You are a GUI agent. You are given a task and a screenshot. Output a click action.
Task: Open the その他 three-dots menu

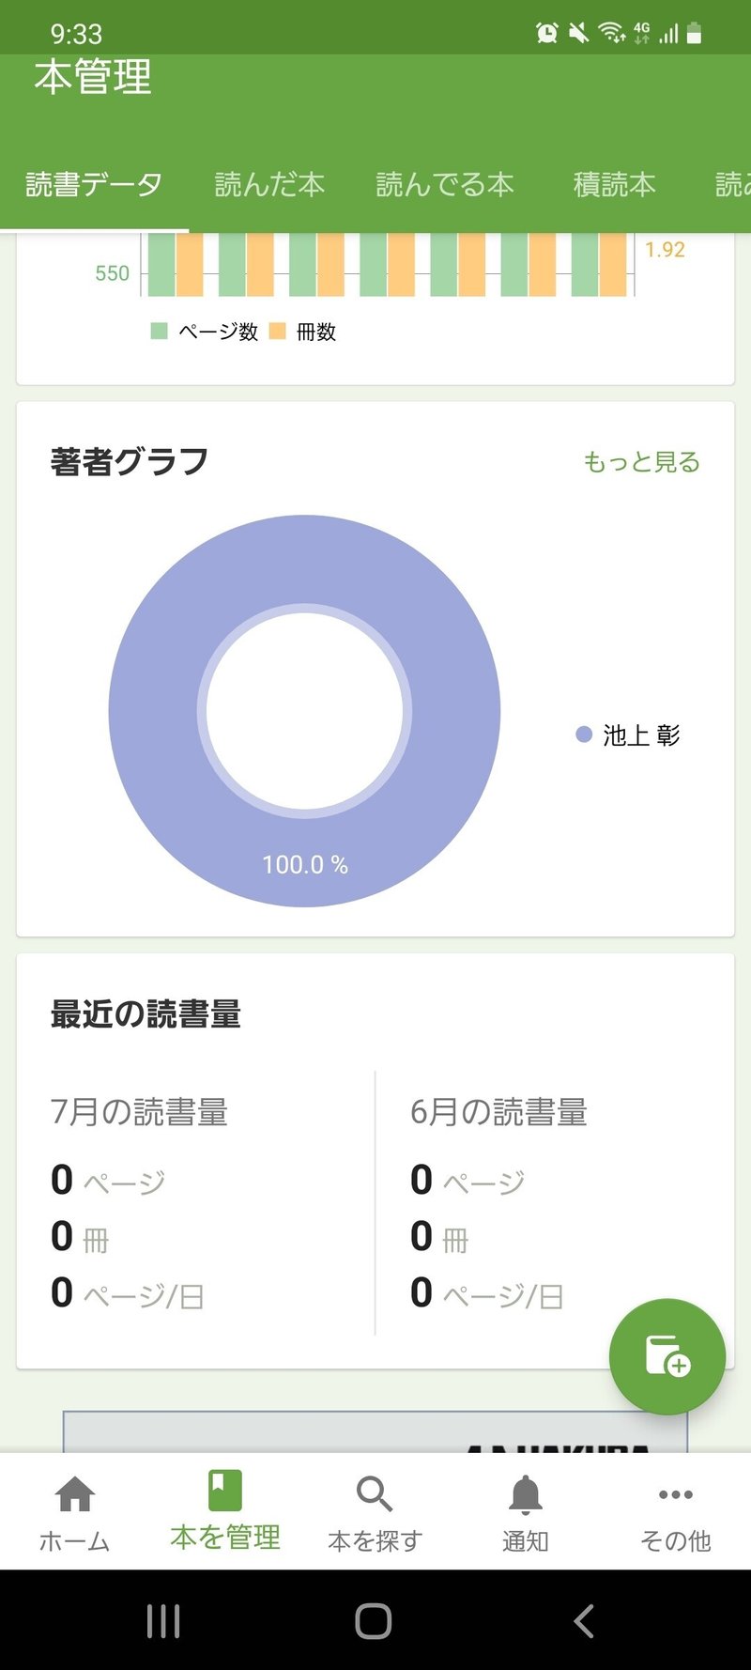point(675,1493)
